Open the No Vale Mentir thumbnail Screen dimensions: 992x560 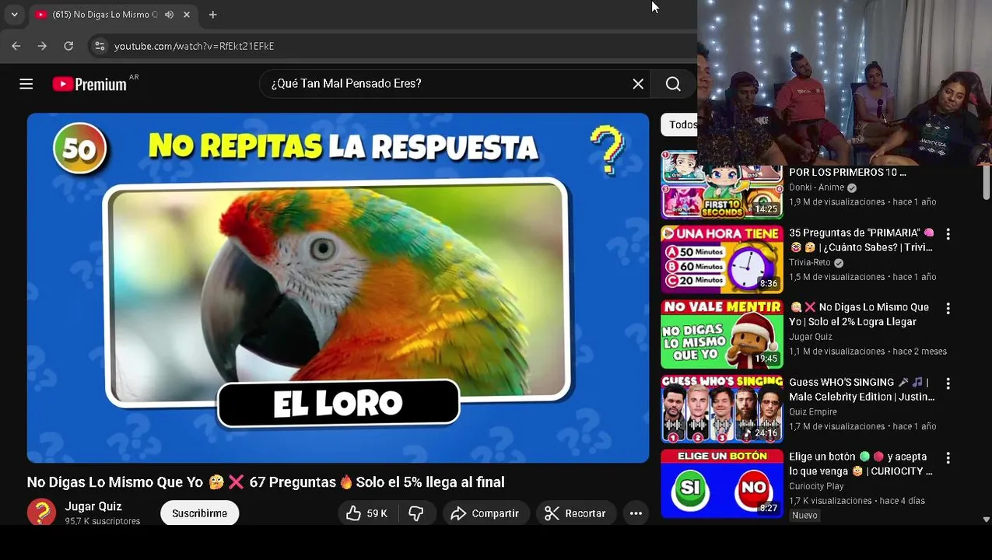click(x=721, y=334)
